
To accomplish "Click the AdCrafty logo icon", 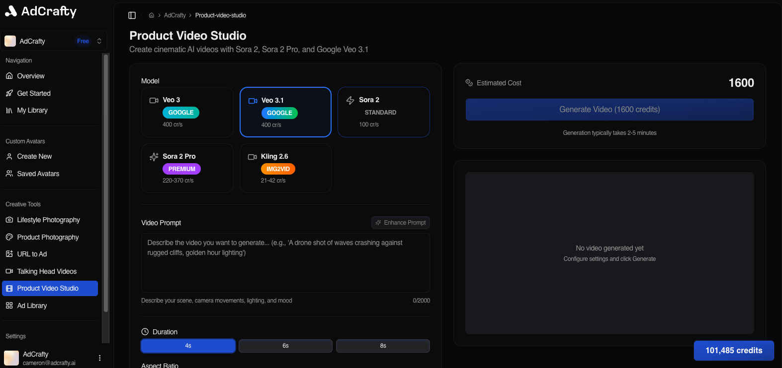I will 11,11.
